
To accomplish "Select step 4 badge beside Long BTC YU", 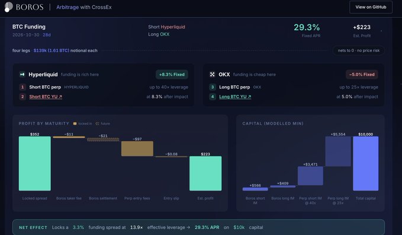I will pos(213,97).
